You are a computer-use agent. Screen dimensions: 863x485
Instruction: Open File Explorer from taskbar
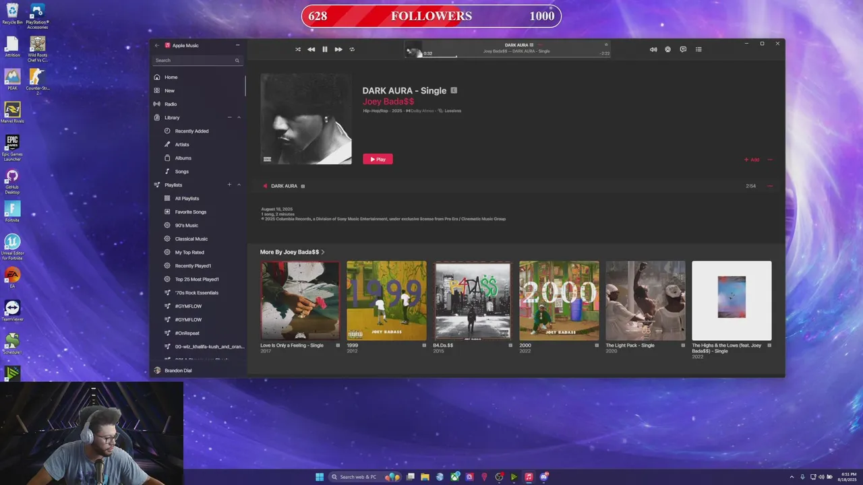point(425,477)
